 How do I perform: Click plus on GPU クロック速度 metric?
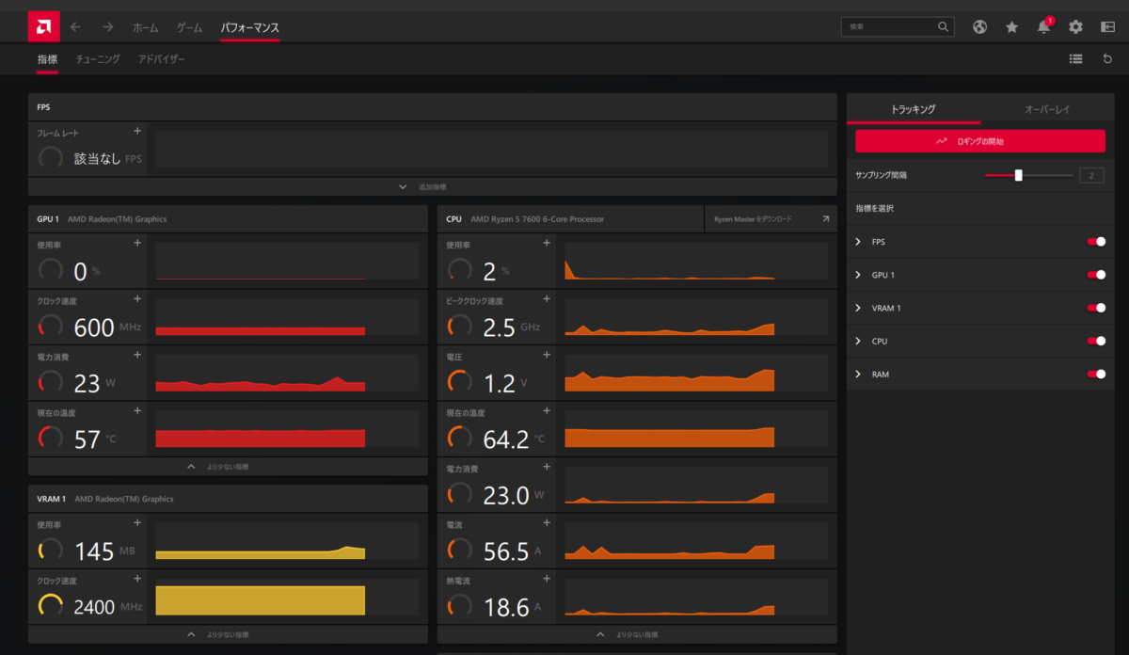point(137,298)
